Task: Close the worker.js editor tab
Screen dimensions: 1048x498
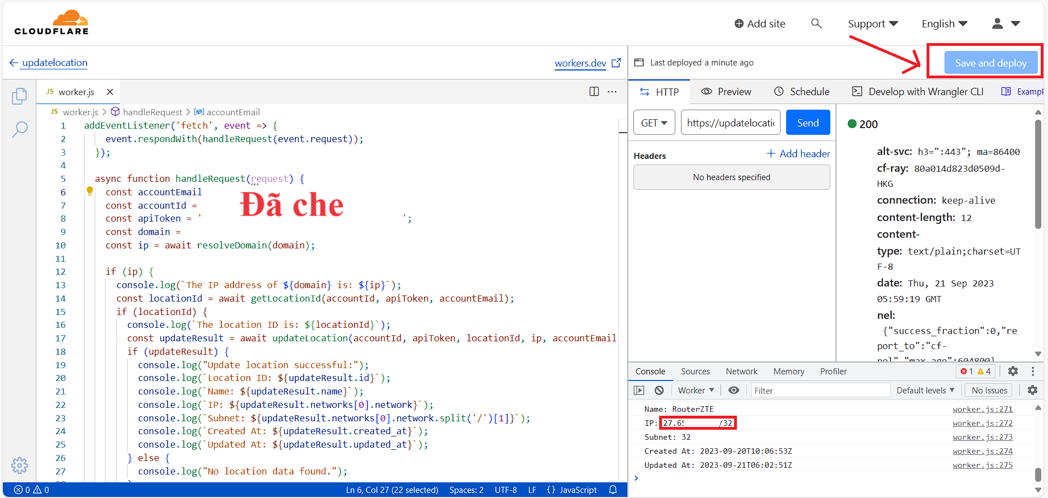Action: [x=110, y=92]
